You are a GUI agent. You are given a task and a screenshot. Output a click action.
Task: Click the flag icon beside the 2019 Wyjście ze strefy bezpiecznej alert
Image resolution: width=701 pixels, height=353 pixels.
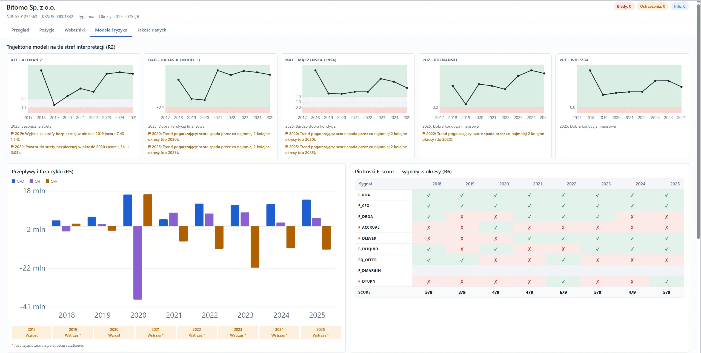[x=12, y=134]
